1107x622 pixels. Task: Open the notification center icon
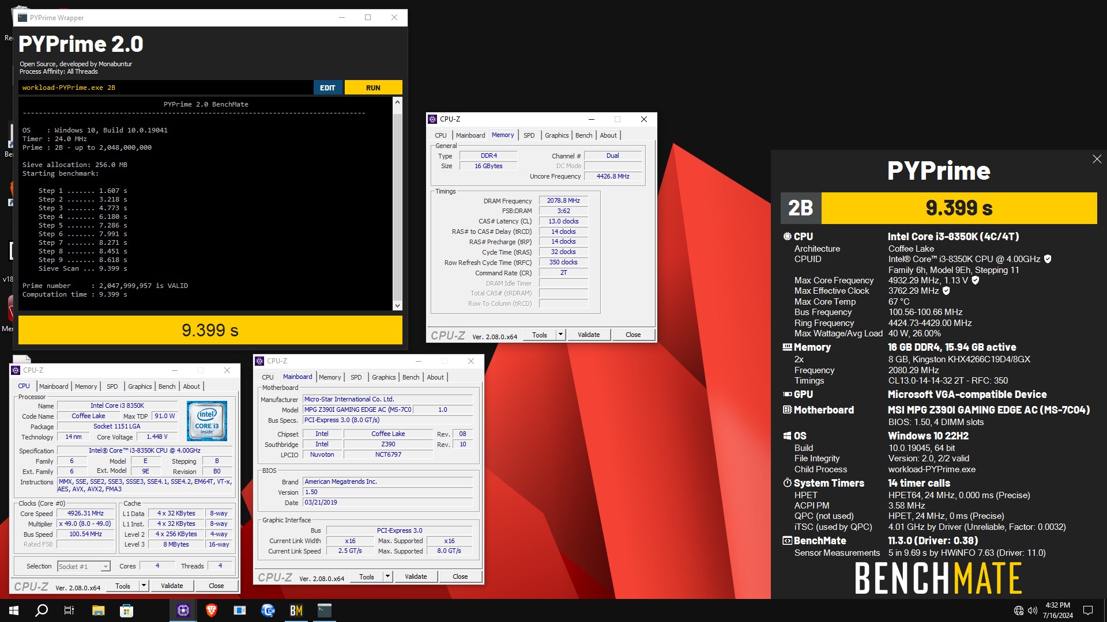point(1088,610)
